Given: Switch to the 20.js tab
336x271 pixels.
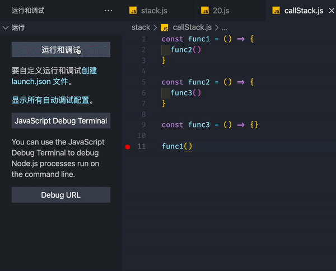Looking at the screenshot, I should 222,11.
